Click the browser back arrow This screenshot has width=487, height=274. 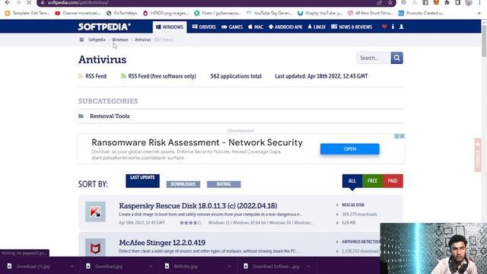tap(7, 2)
